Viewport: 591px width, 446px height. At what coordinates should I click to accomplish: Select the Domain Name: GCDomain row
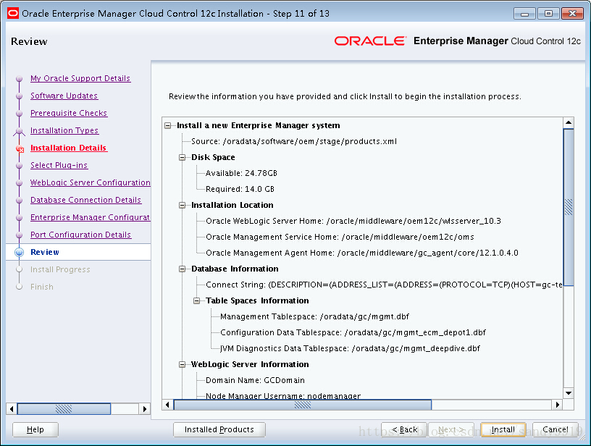click(x=255, y=380)
